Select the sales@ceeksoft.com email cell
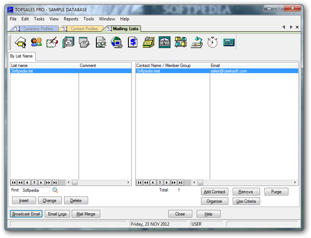The width and height of the screenshot is (311, 238). pos(254,71)
